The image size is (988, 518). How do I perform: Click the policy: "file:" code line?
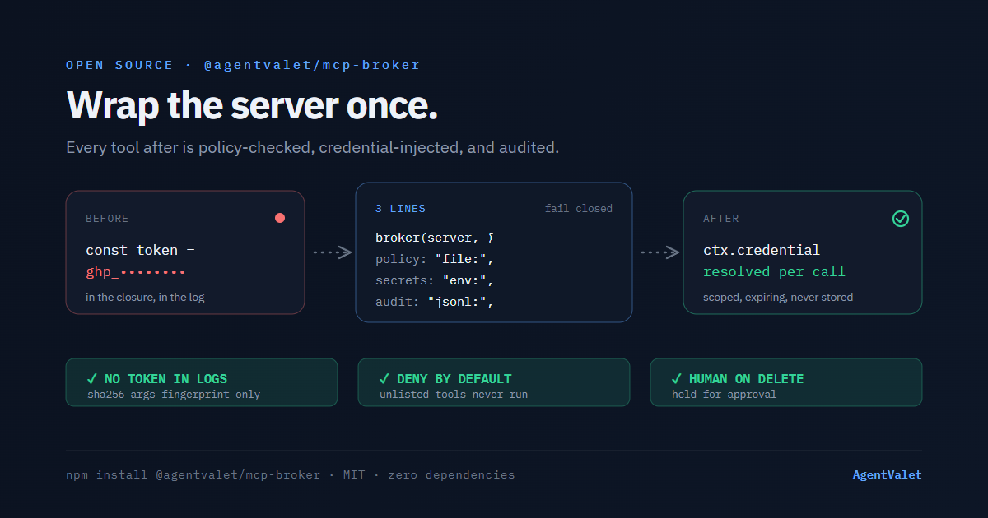pos(435,259)
